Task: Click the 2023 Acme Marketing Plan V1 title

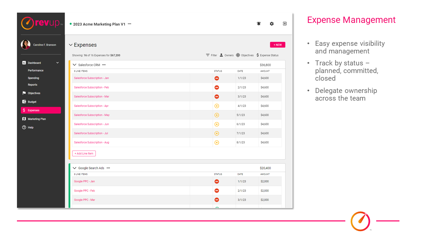Action: point(99,24)
